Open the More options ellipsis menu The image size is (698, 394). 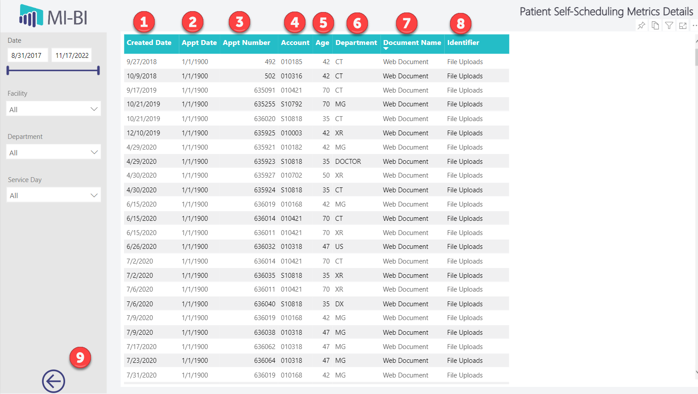[x=694, y=26]
